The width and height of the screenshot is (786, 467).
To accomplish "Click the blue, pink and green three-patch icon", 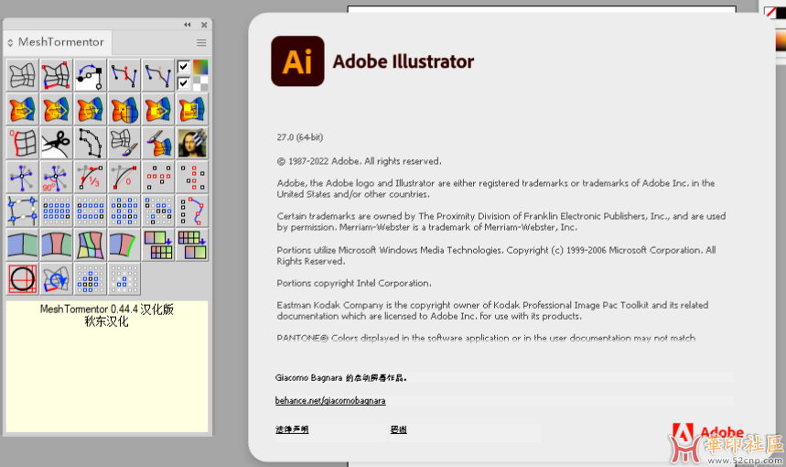I will tap(56, 244).
